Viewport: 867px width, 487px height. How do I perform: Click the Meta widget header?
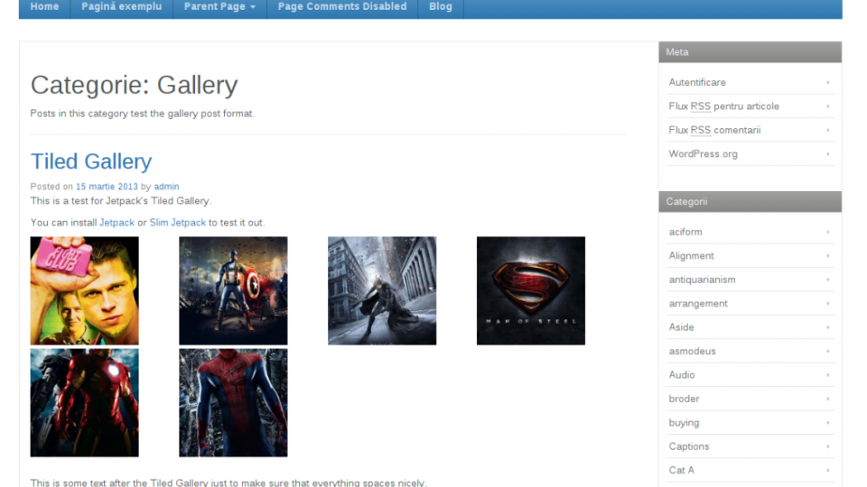click(x=750, y=52)
